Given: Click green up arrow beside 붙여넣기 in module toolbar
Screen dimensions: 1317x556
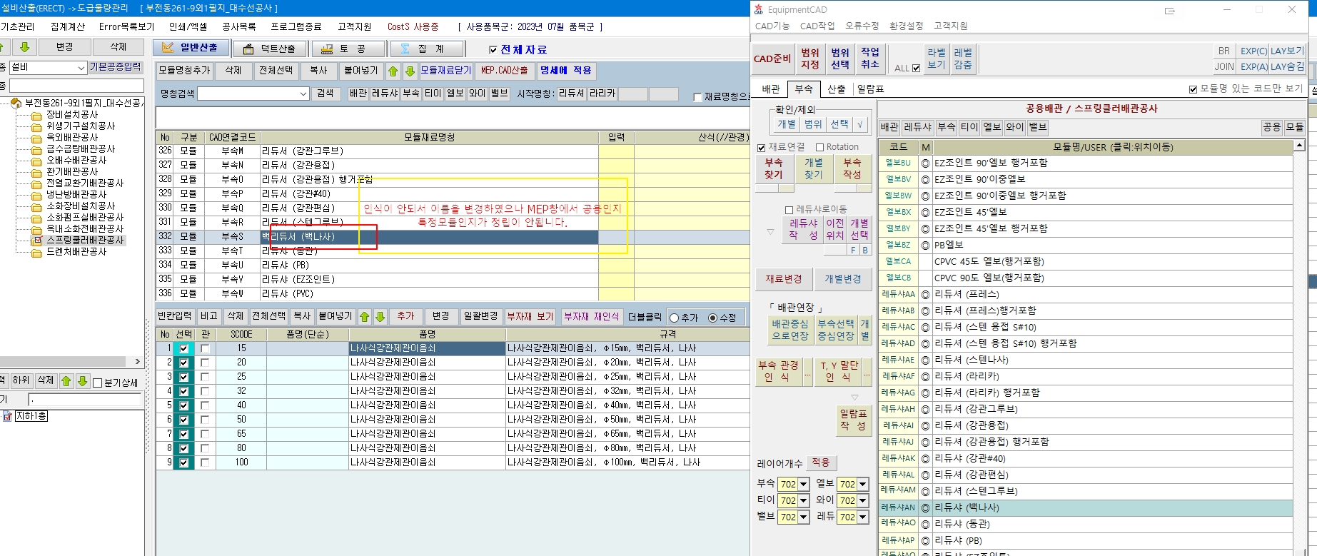Looking at the screenshot, I should coord(393,71).
